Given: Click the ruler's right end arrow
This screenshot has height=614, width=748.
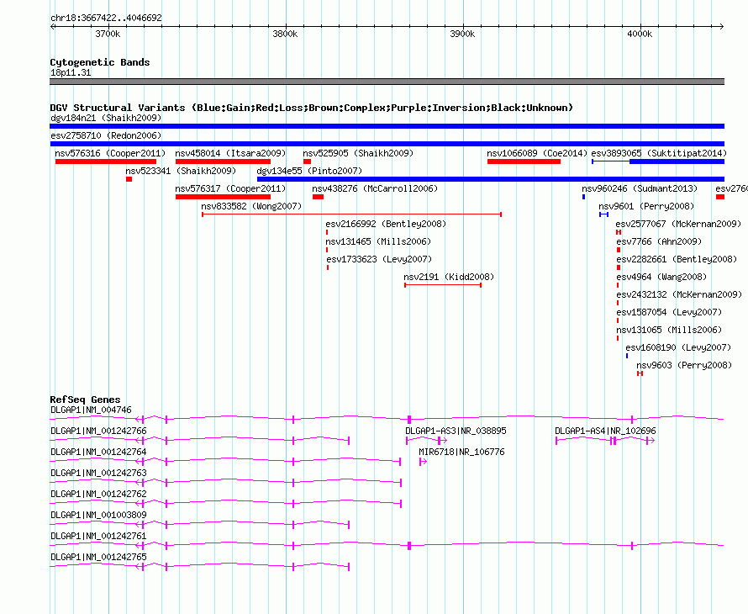Looking at the screenshot, I should 721,26.
